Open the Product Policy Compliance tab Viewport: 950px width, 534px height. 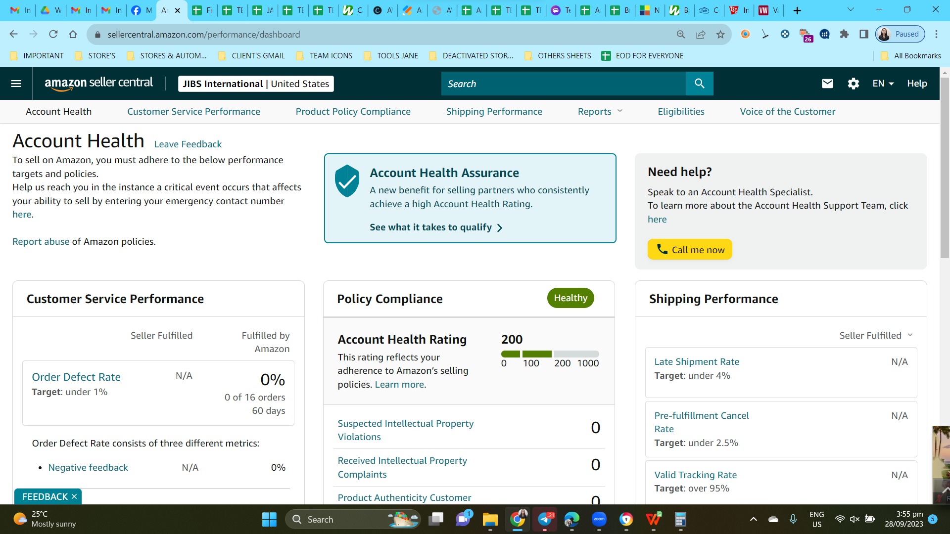tap(353, 112)
